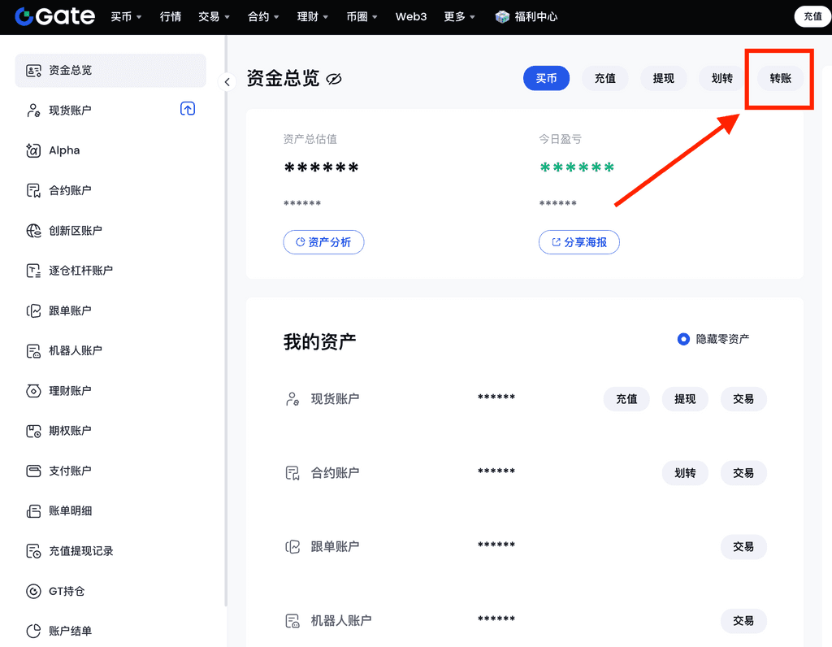Toggle the balance visibility eye icon
This screenshot has height=647, width=832.
point(334,79)
